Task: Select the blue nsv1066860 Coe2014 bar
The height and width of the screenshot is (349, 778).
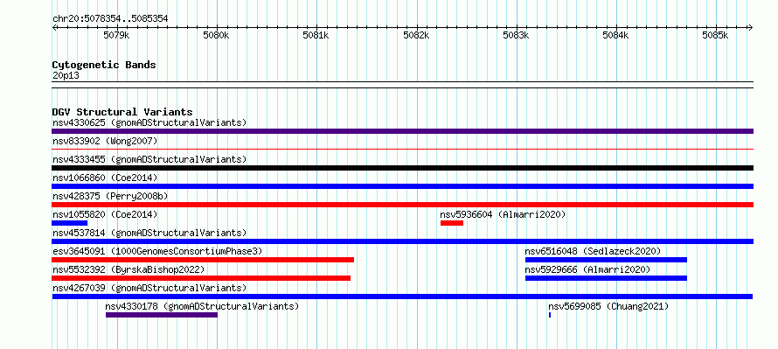Action: (402, 186)
